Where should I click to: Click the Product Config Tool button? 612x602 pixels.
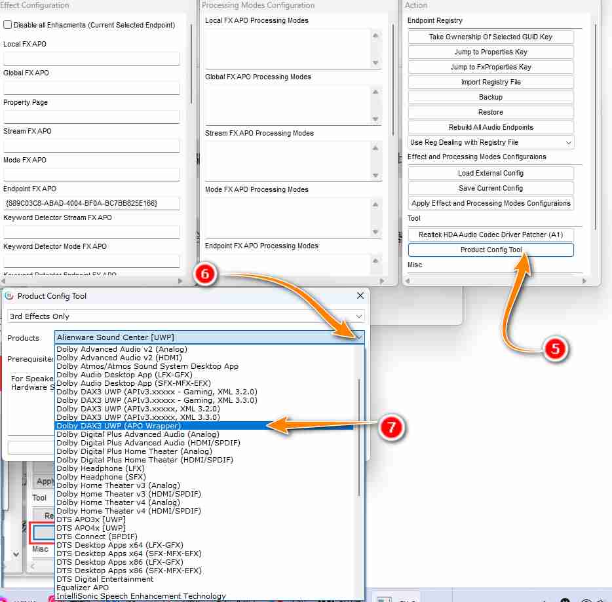coord(491,250)
